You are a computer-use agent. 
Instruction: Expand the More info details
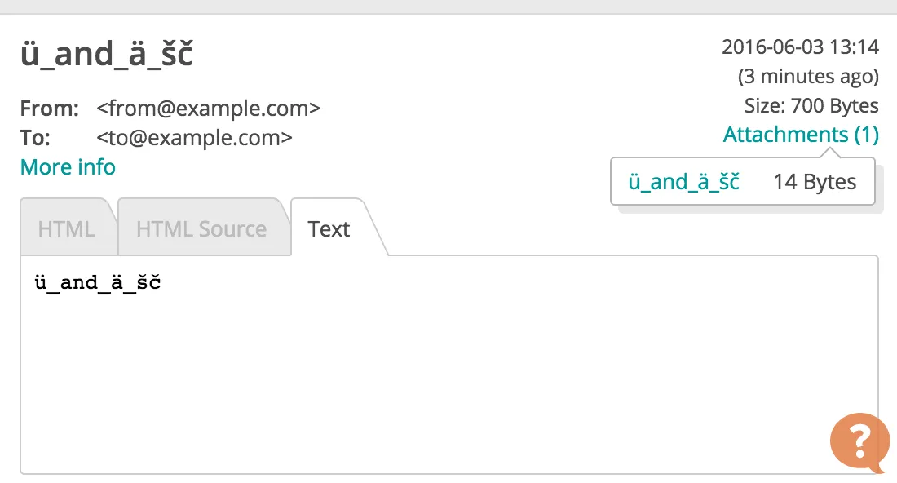(x=68, y=167)
